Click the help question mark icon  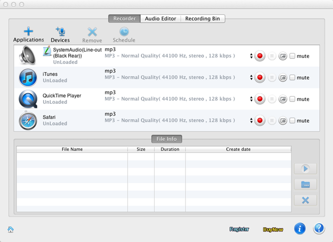tap(319, 229)
